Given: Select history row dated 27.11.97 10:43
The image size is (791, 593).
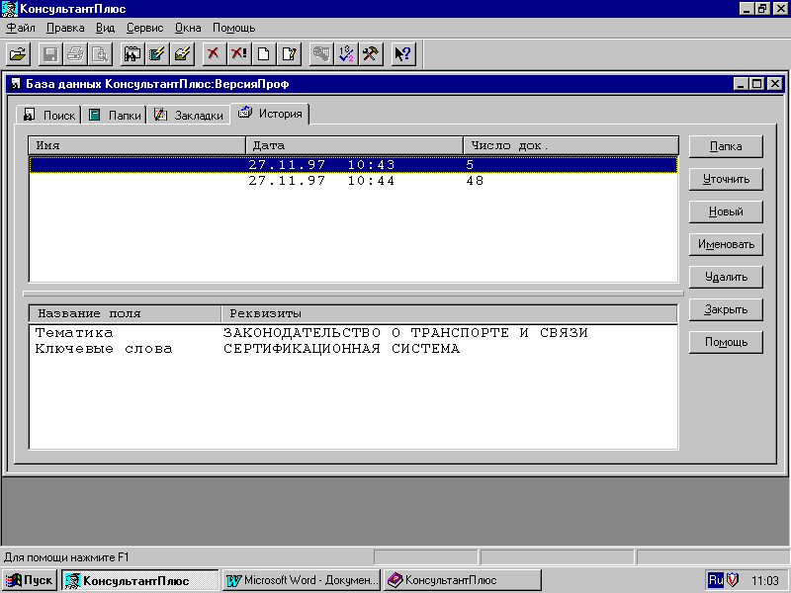Looking at the screenshot, I should (x=353, y=165).
